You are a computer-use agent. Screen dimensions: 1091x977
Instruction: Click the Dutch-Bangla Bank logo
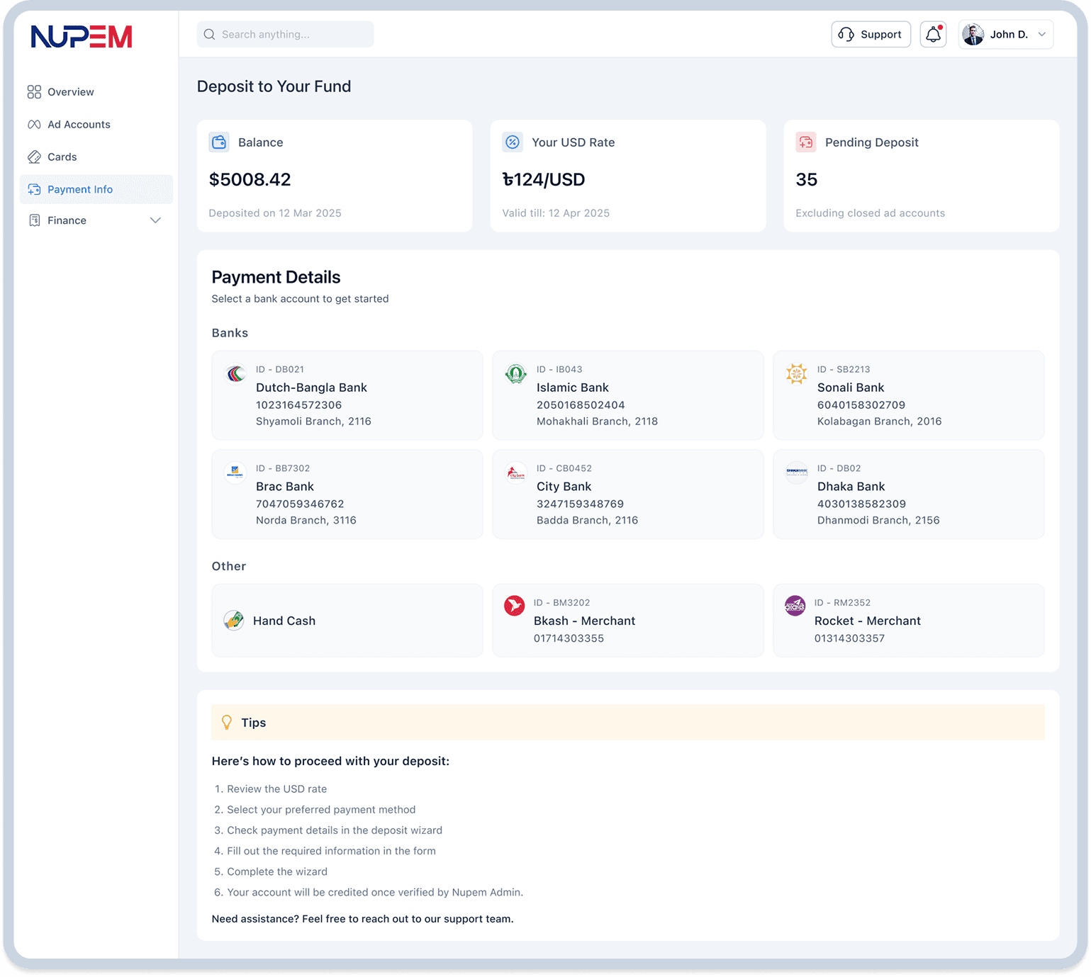pyautogui.click(x=235, y=373)
